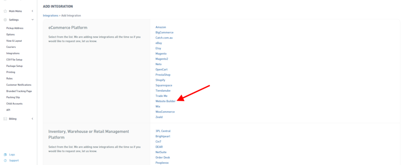Expand the Main Menu chevron
The height and width of the screenshot is (165, 406).
click(33, 11)
